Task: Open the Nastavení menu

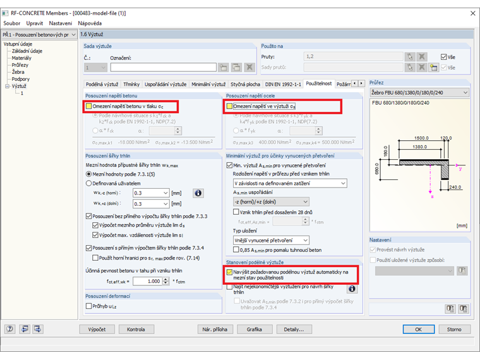Action: pyautogui.click(x=61, y=23)
